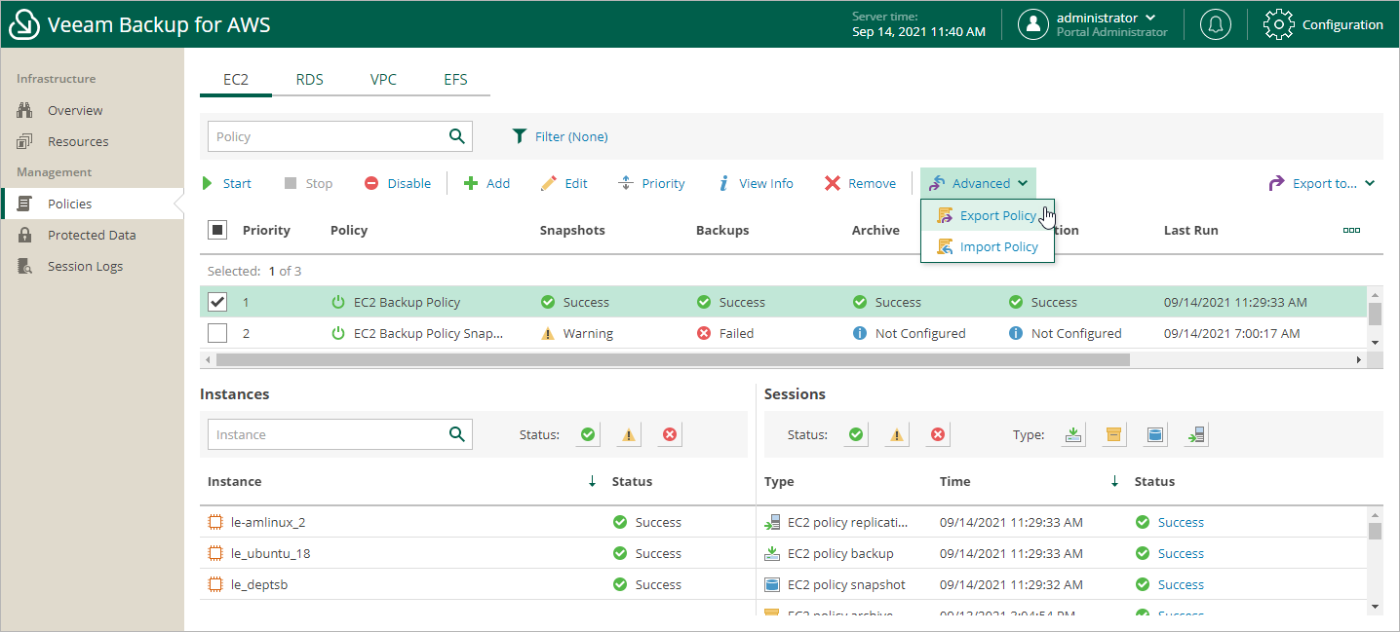This screenshot has height=632, width=1400.
Task: Disable the selected policy
Action: 398,183
